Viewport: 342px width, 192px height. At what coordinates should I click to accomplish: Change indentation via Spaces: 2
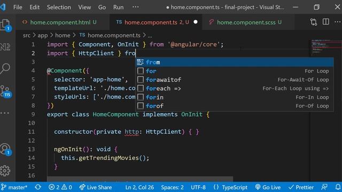pos(172,187)
